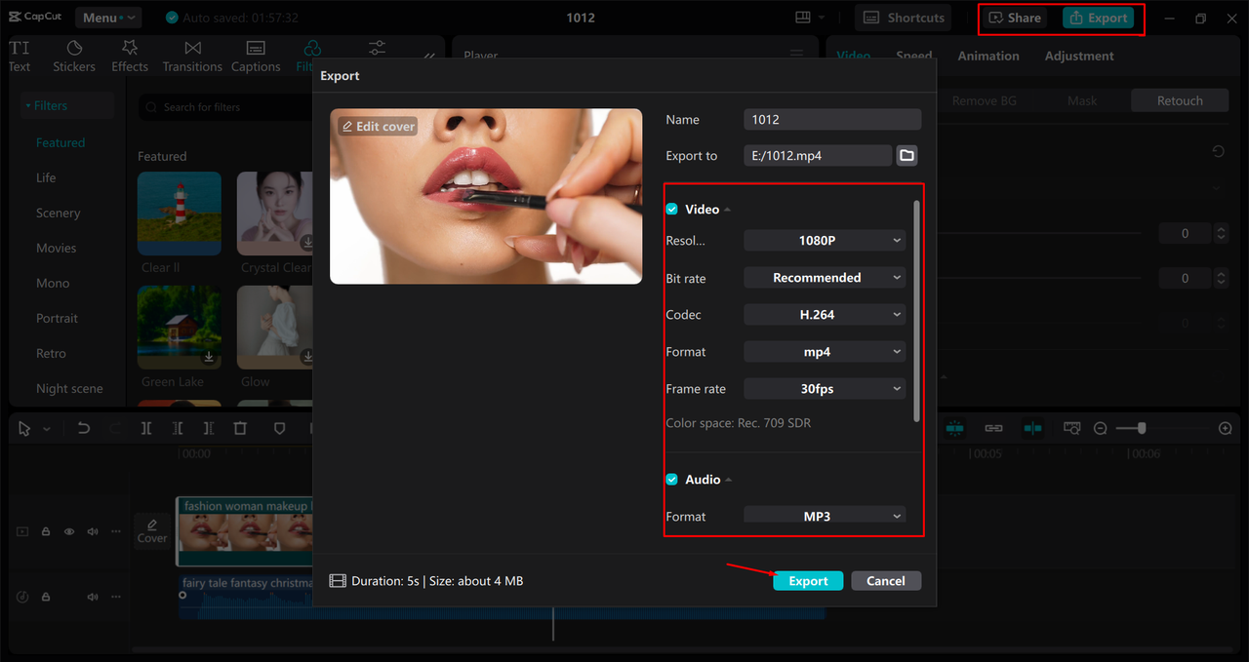Select the Retouch sub-tab
The width and height of the screenshot is (1249, 662).
(x=1180, y=100)
